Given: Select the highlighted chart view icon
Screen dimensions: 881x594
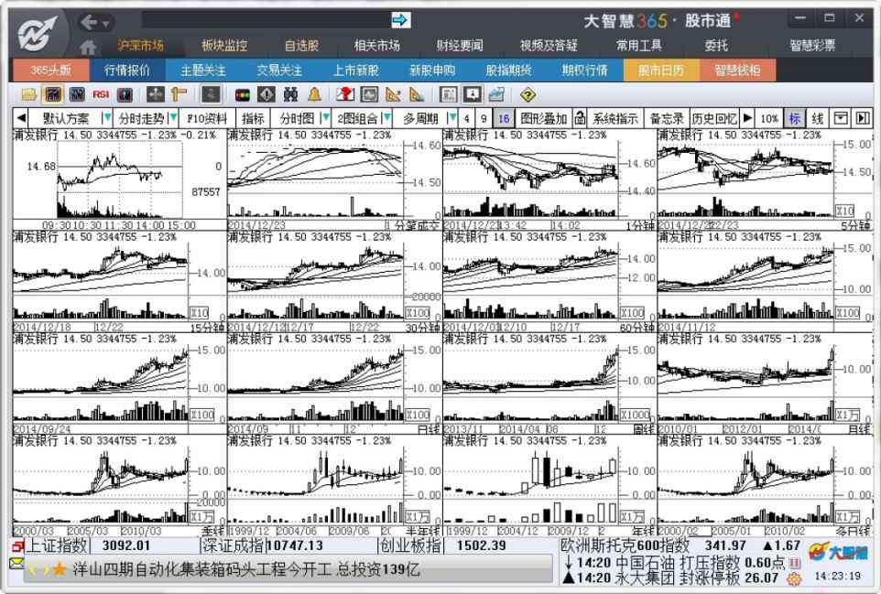Looking at the screenshot, I should coord(52,94).
